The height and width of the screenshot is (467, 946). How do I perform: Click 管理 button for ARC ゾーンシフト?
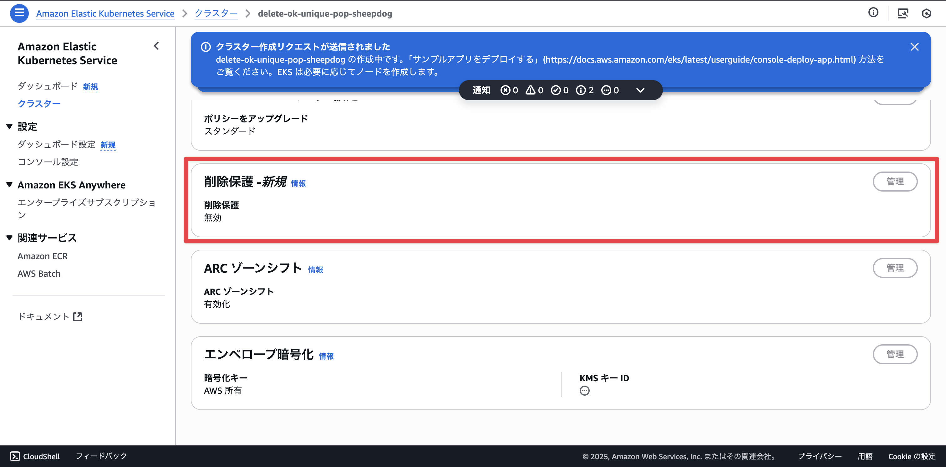click(x=895, y=268)
